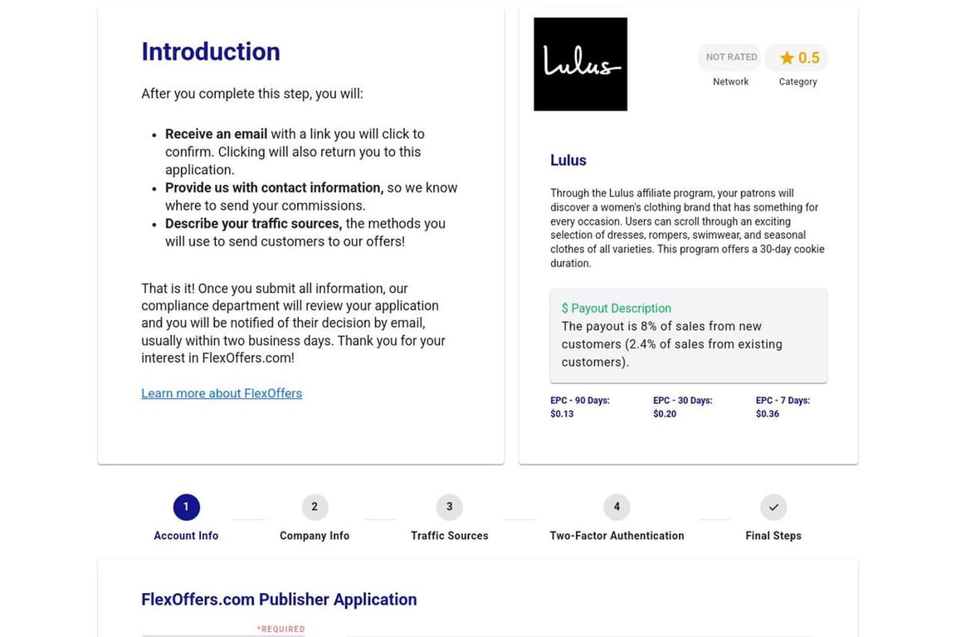Screen dimensions: 956x637
Task: Open the Learn more about FlexOffers link
Action: (x=222, y=393)
